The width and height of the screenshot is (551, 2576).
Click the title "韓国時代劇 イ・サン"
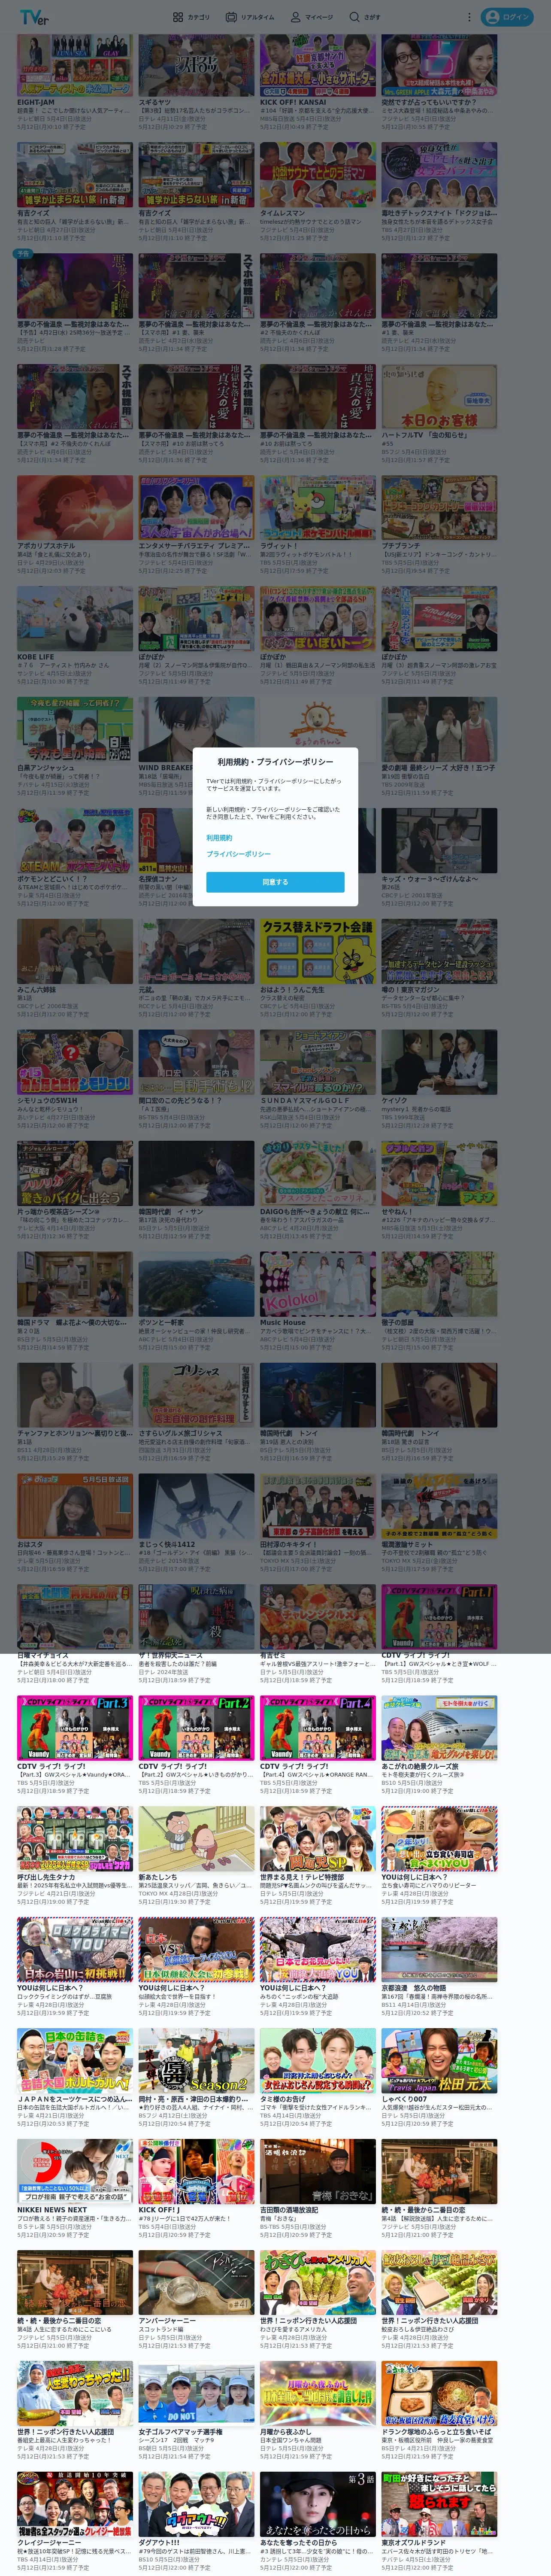(x=171, y=1212)
